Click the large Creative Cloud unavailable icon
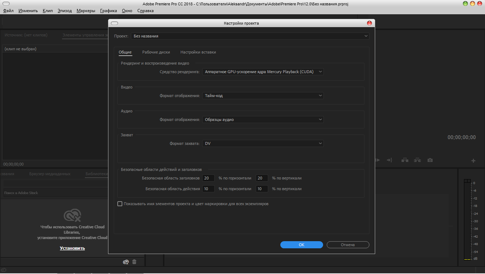 72,215
